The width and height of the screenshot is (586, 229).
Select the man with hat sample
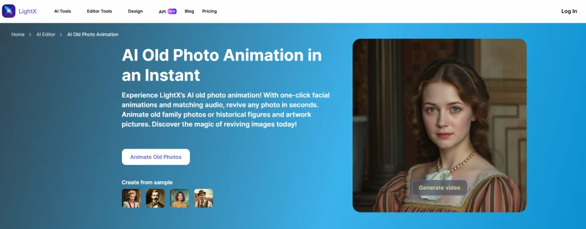tap(203, 198)
